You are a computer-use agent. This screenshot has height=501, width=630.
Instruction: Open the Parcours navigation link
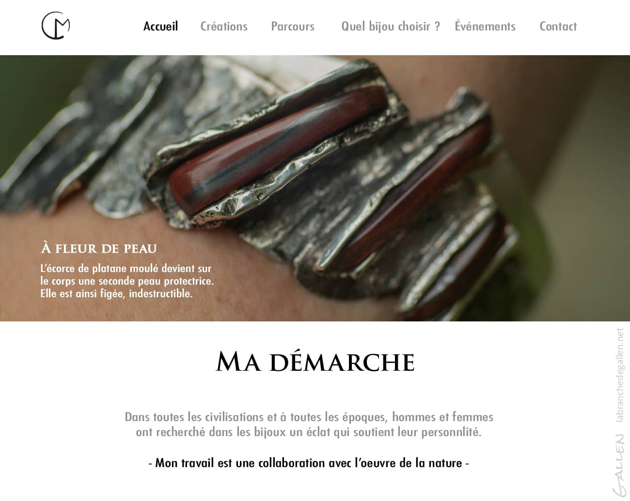pos(293,26)
